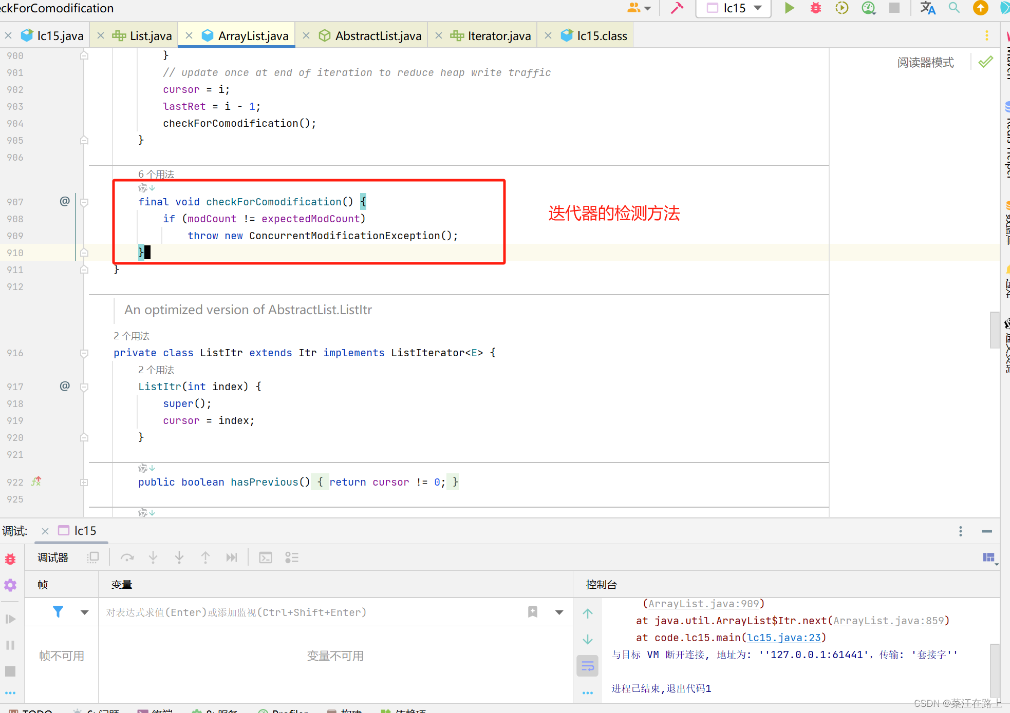Click the green inspection checkmark icon
The height and width of the screenshot is (713, 1010).
pyautogui.click(x=985, y=63)
